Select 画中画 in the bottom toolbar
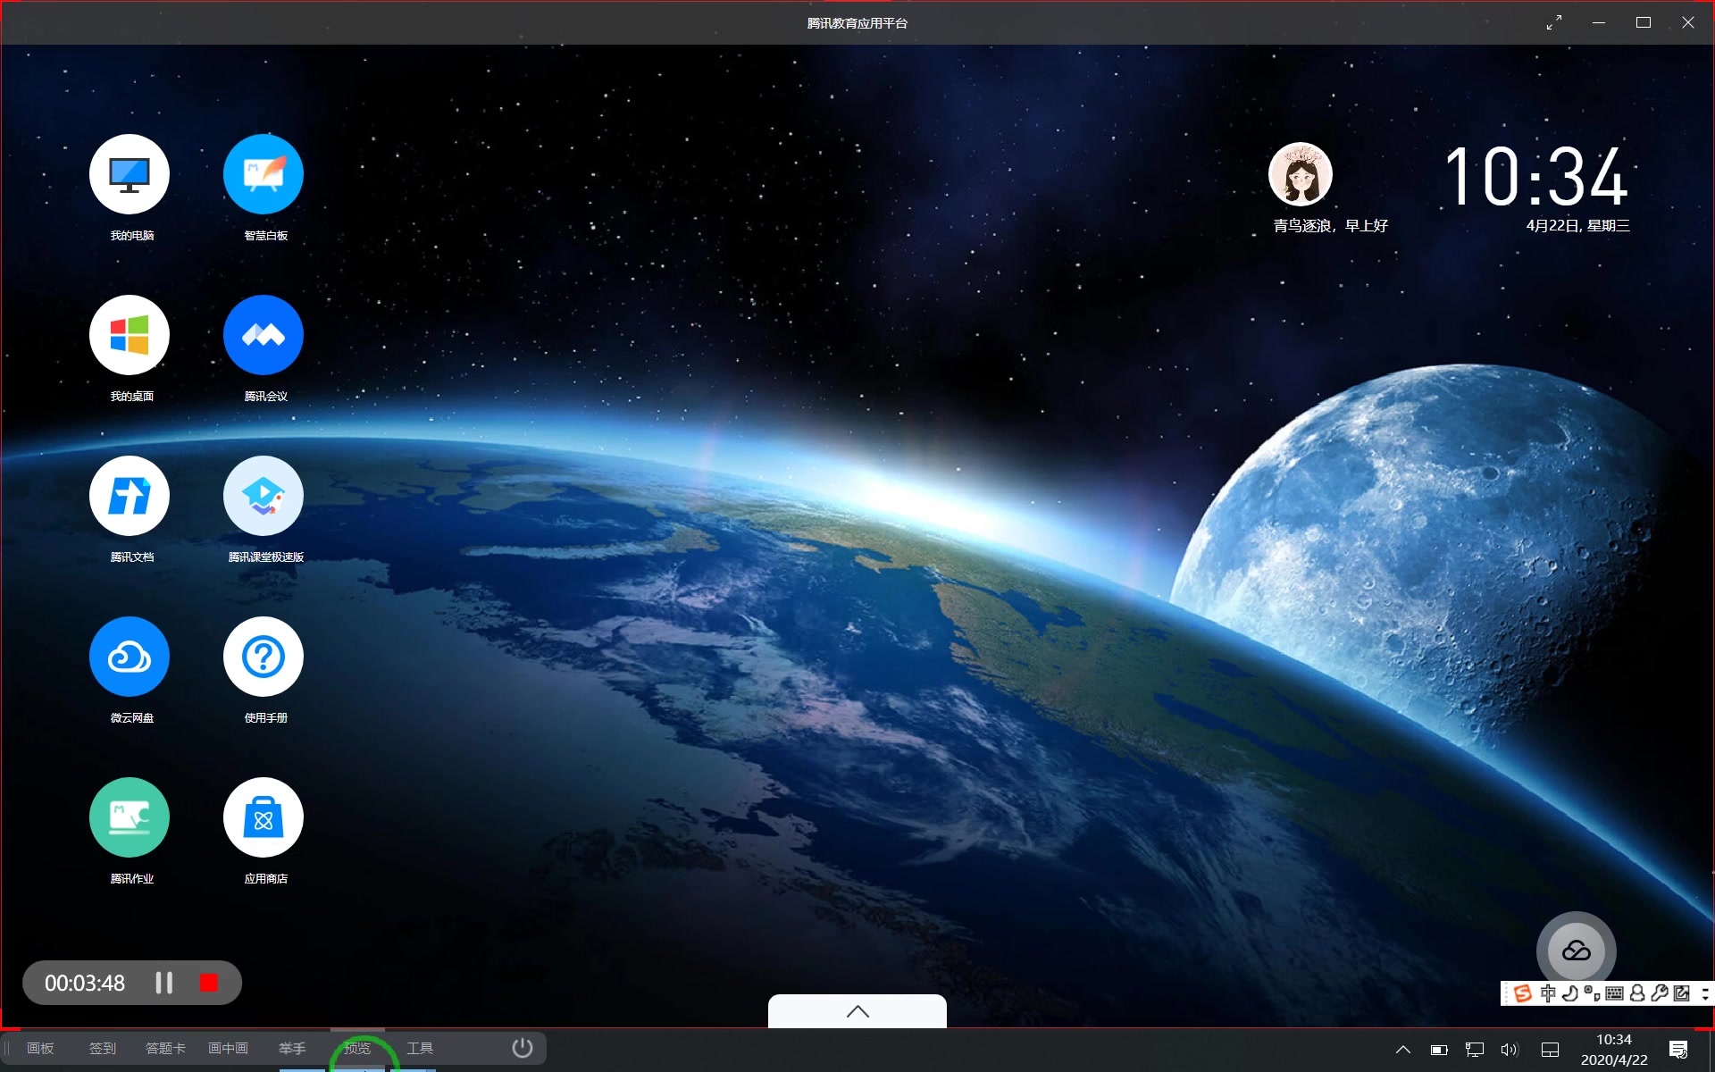Image resolution: width=1715 pixels, height=1072 pixels. [228, 1048]
